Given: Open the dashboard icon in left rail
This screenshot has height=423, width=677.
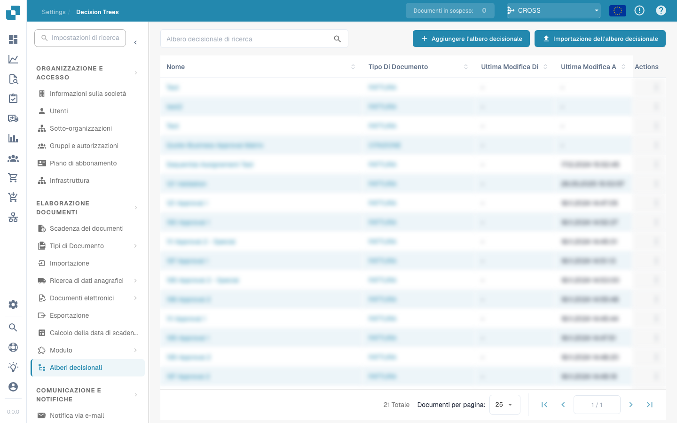Looking at the screenshot, I should [13, 39].
